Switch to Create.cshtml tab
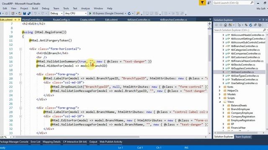The height and width of the screenshot is (150, 268). (88, 20)
